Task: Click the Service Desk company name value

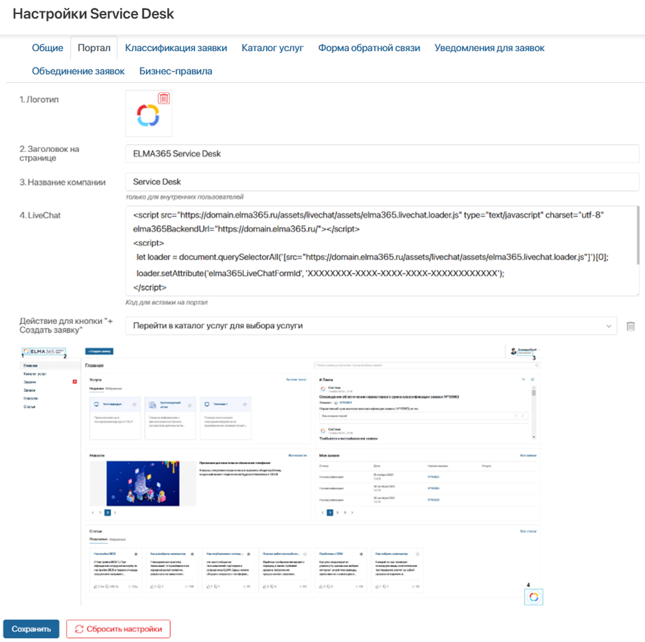Action: 157,181
